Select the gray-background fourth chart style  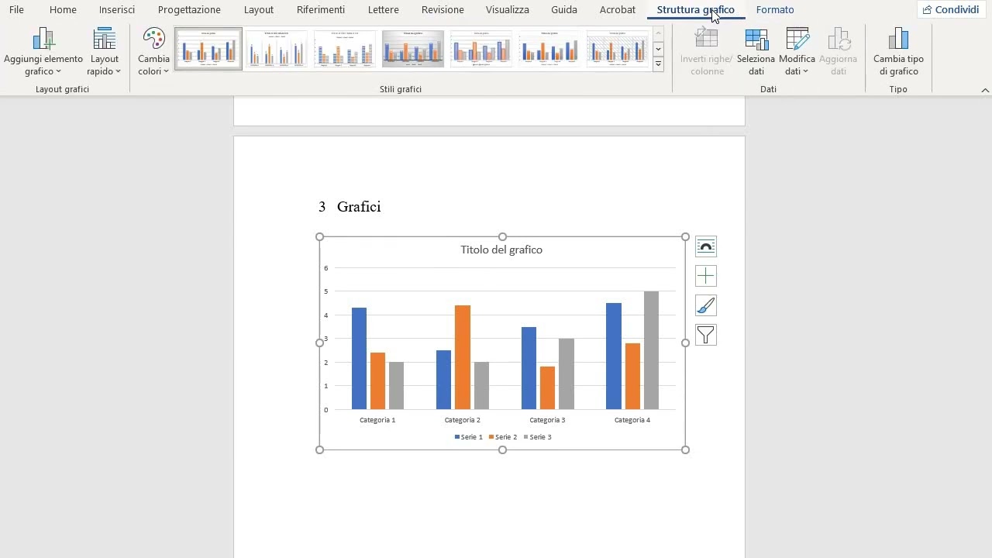tap(413, 49)
